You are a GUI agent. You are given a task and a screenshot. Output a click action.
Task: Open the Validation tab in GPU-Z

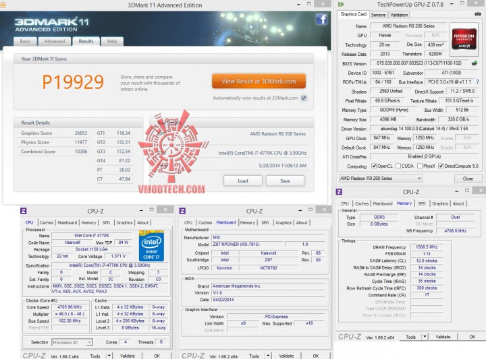pyautogui.click(x=399, y=15)
